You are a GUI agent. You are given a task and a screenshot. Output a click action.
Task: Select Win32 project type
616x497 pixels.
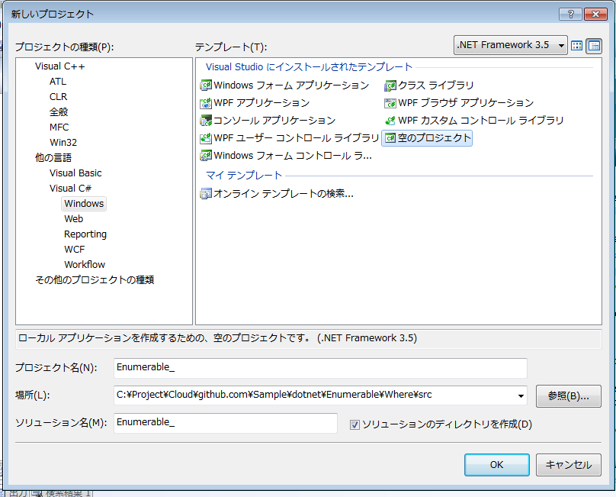pos(63,143)
